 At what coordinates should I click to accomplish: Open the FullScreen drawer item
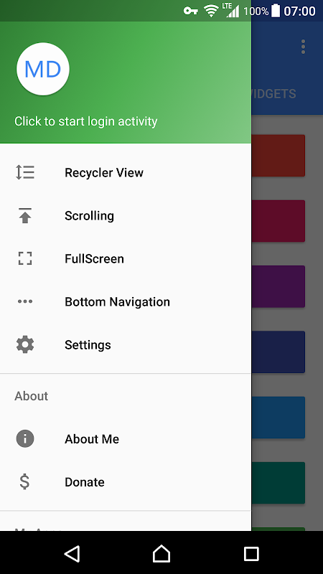click(126, 258)
